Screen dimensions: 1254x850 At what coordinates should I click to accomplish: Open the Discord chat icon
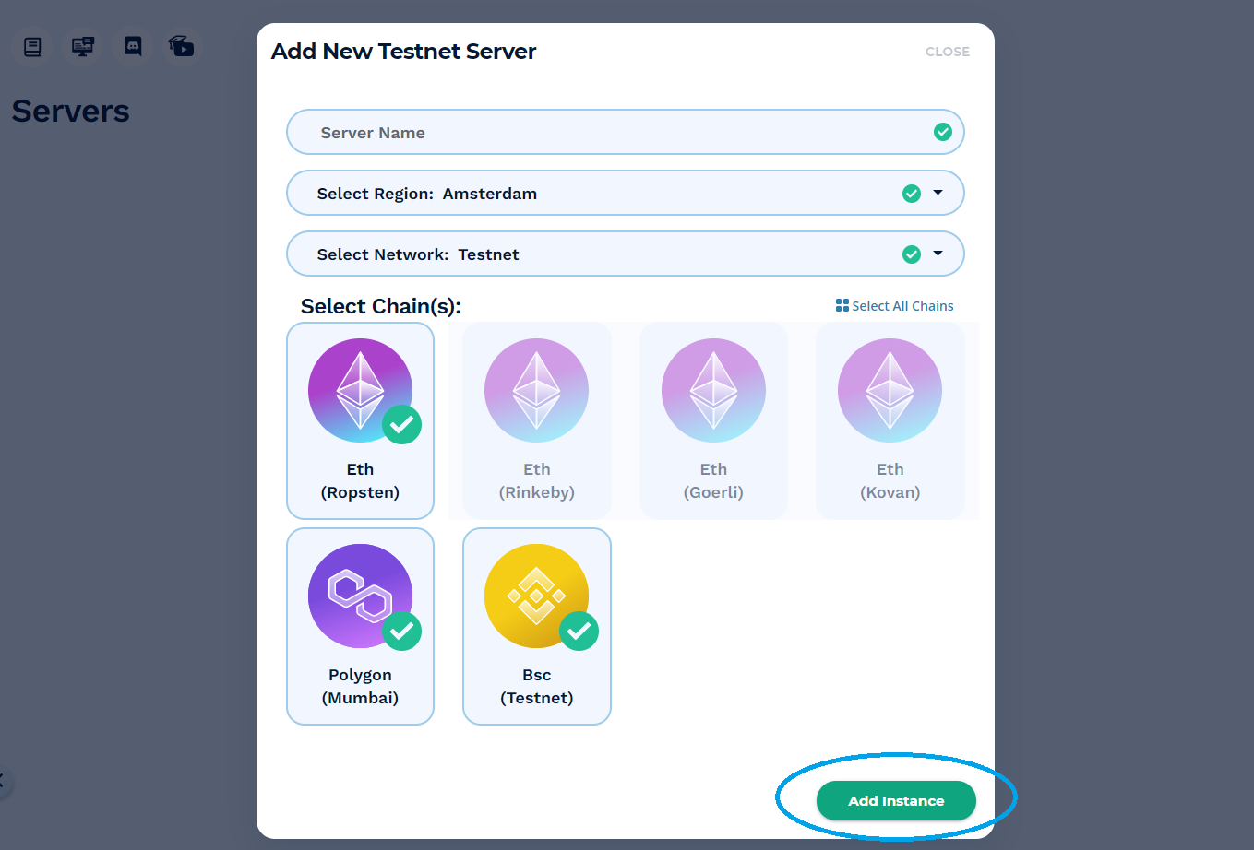click(x=133, y=46)
